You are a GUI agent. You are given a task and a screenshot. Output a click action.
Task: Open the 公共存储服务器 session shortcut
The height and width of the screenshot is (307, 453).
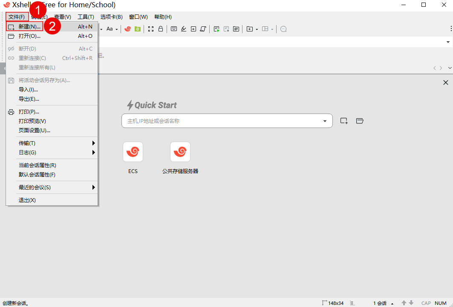tap(180, 152)
